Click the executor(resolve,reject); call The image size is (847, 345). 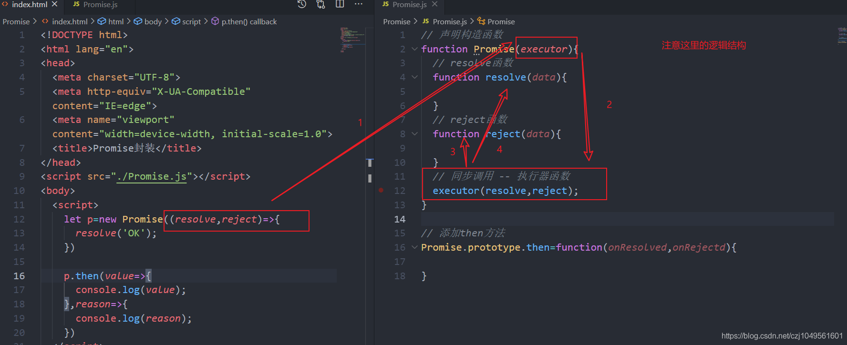(x=506, y=191)
